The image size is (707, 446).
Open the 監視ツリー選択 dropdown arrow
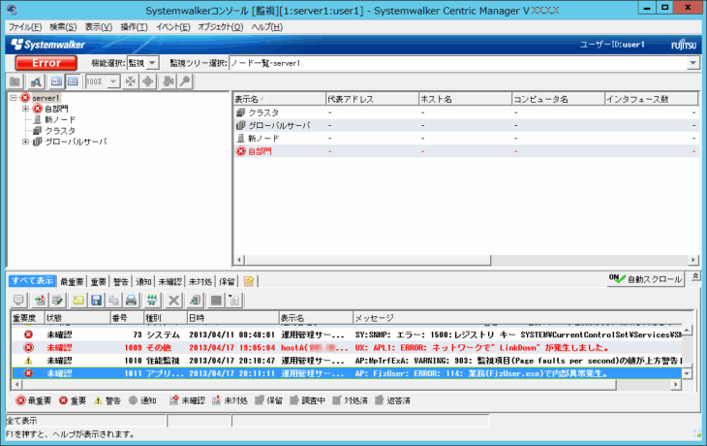(693, 63)
